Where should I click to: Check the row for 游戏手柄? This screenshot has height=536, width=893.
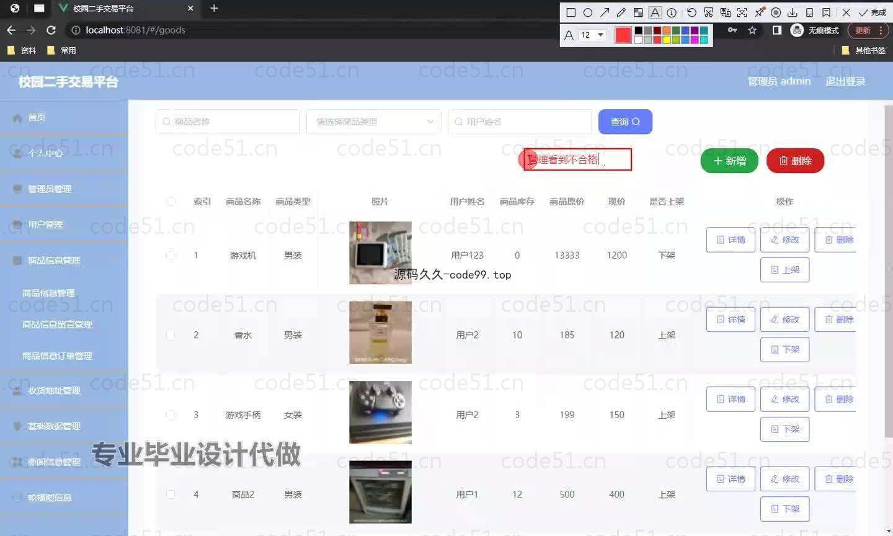pos(171,414)
